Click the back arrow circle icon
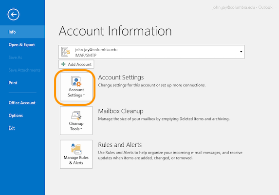This screenshot has height=195, width=279. (13, 15)
